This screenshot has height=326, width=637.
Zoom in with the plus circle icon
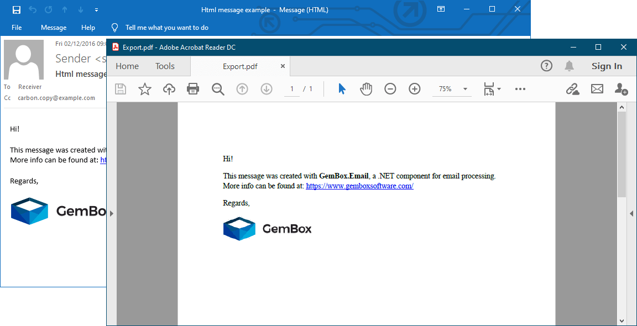(x=415, y=89)
